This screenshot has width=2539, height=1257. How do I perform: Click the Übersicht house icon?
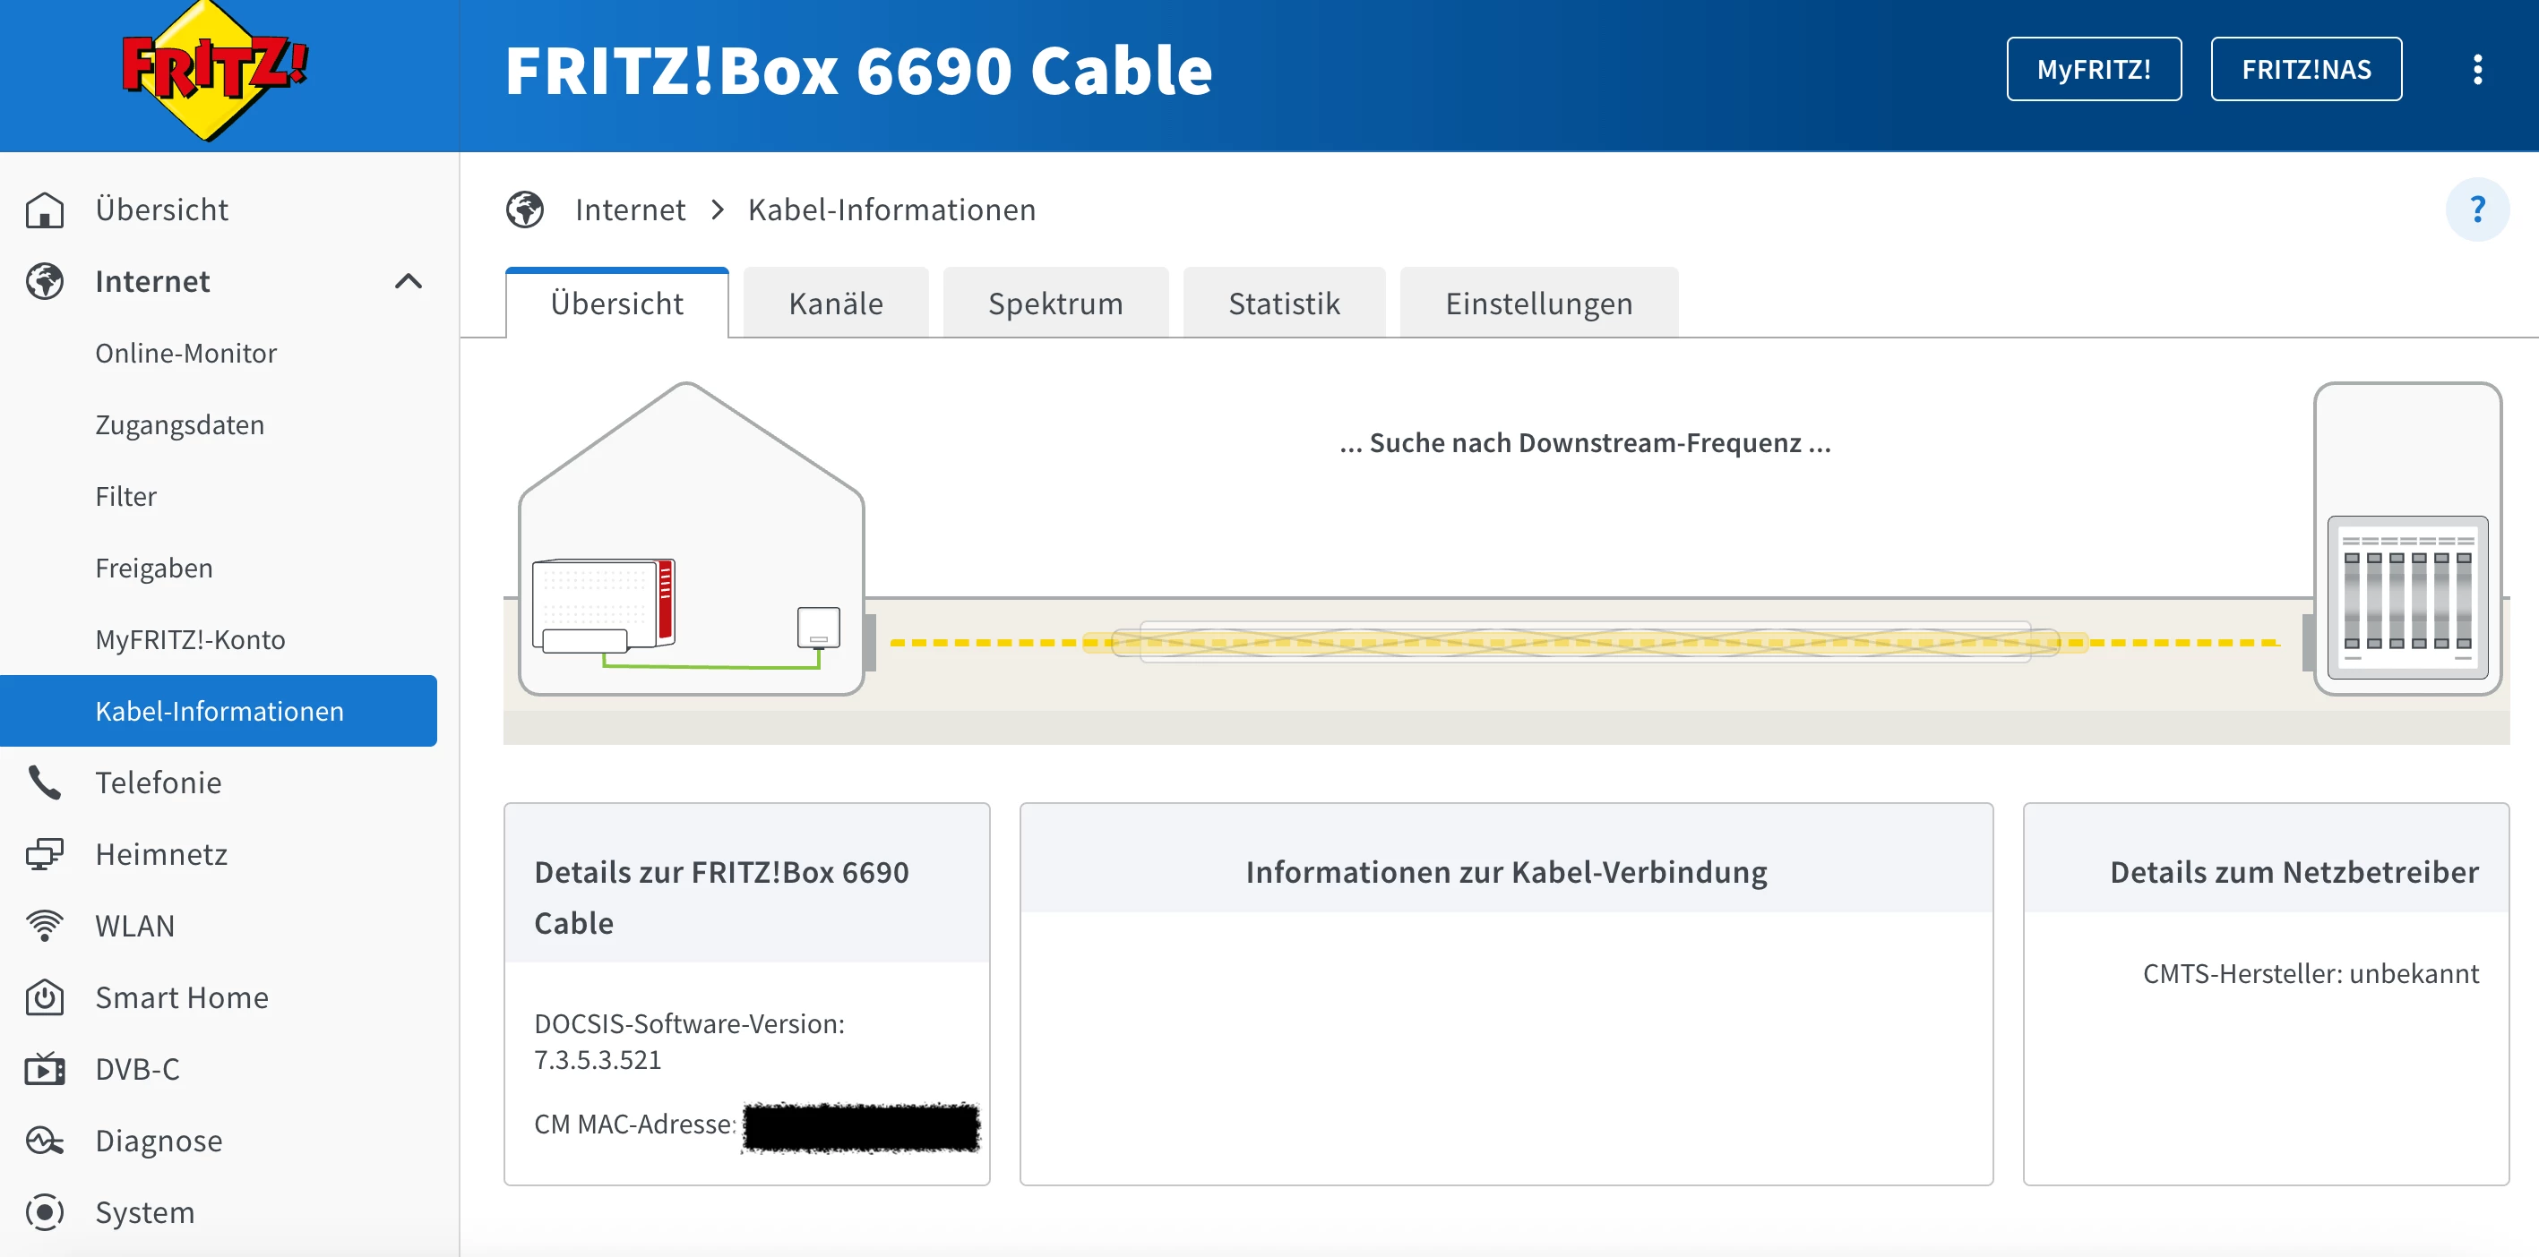pos(45,209)
